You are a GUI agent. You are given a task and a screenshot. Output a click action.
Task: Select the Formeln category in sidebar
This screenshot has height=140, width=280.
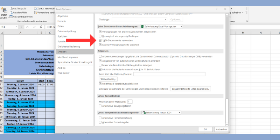coord(62,21)
